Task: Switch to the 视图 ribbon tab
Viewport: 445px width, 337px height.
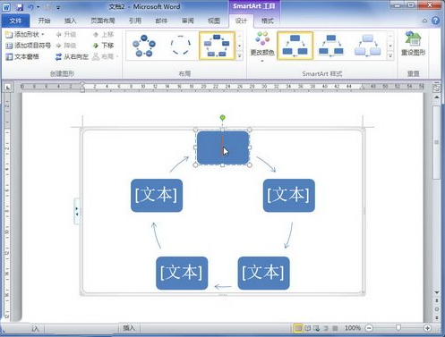Action: [214, 21]
